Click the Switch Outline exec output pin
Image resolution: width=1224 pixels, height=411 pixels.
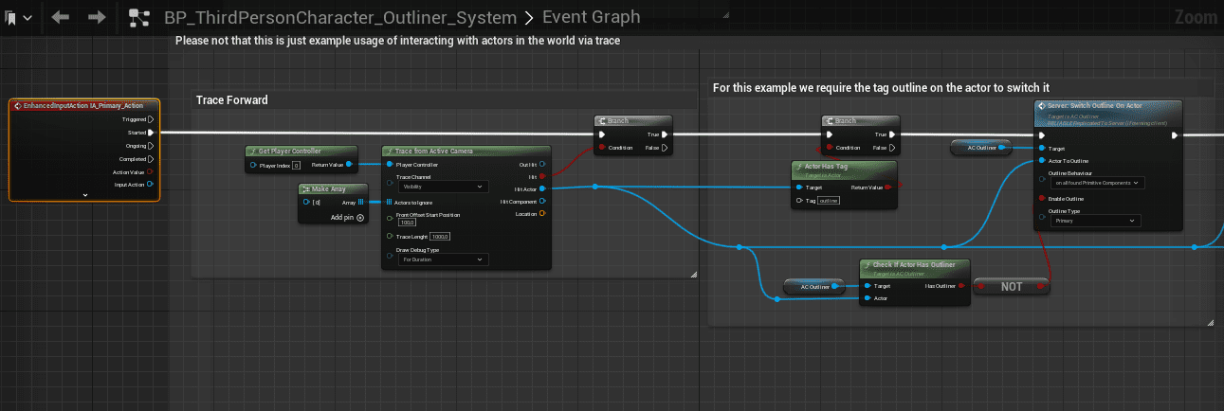point(1174,134)
